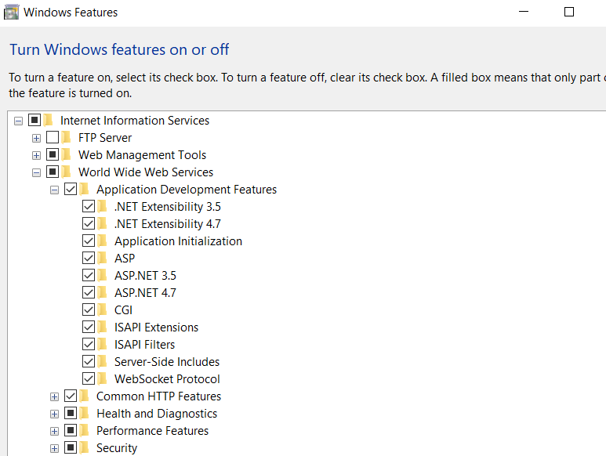The width and height of the screenshot is (606, 456).
Task: Select the ISAPI Extensions label
Action: (156, 328)
